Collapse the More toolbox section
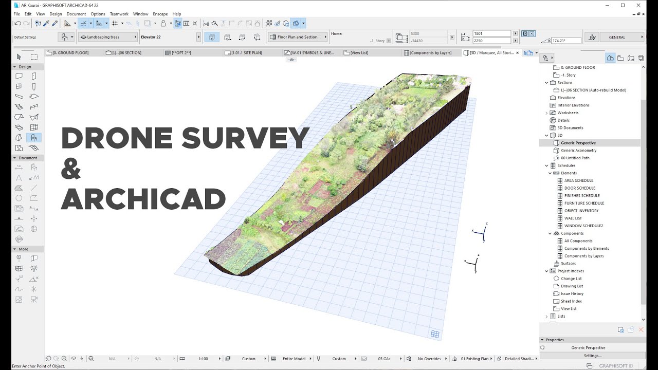658x370 pixels. click(15, 249)
